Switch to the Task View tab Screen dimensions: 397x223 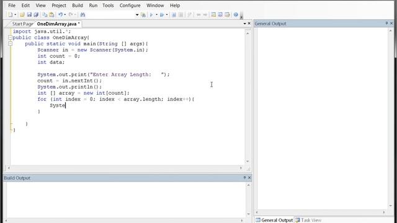[308, 221]
